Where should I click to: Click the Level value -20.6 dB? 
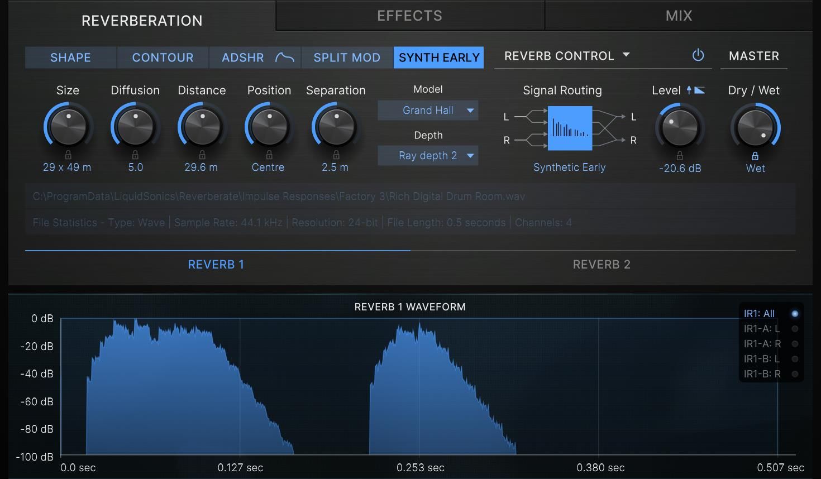point(680,168)
